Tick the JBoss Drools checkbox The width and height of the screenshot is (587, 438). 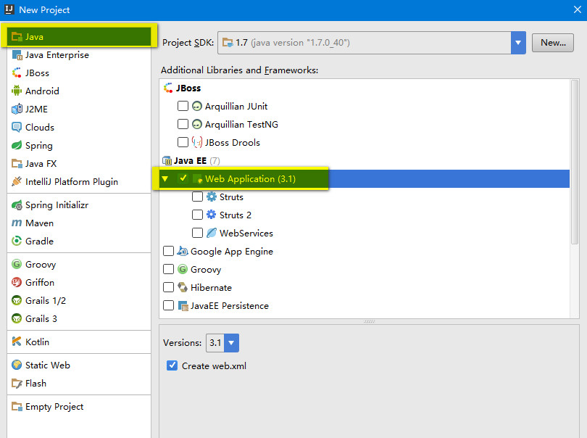(183, 142)
